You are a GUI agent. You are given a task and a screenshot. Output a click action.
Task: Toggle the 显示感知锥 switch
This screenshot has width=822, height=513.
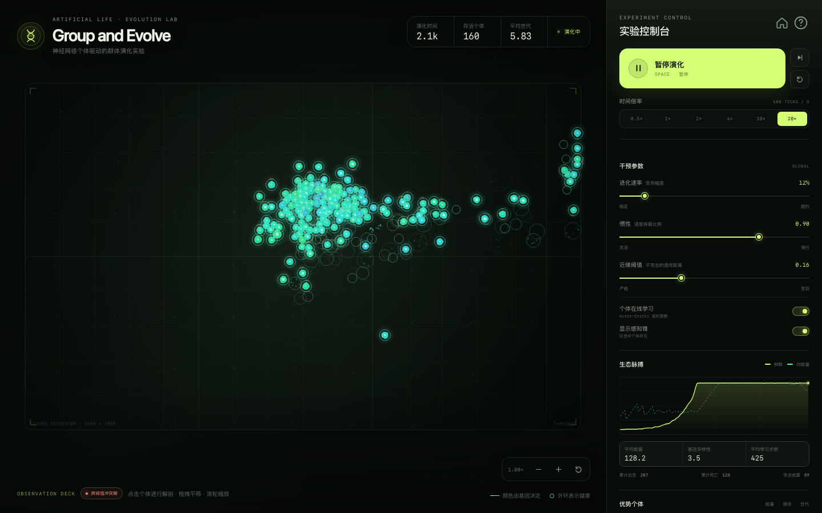pos(801,331)
